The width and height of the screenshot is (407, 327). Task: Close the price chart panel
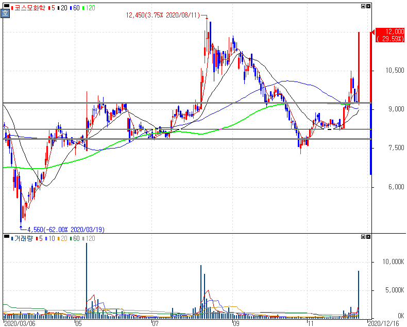click(x=368, y=6)
